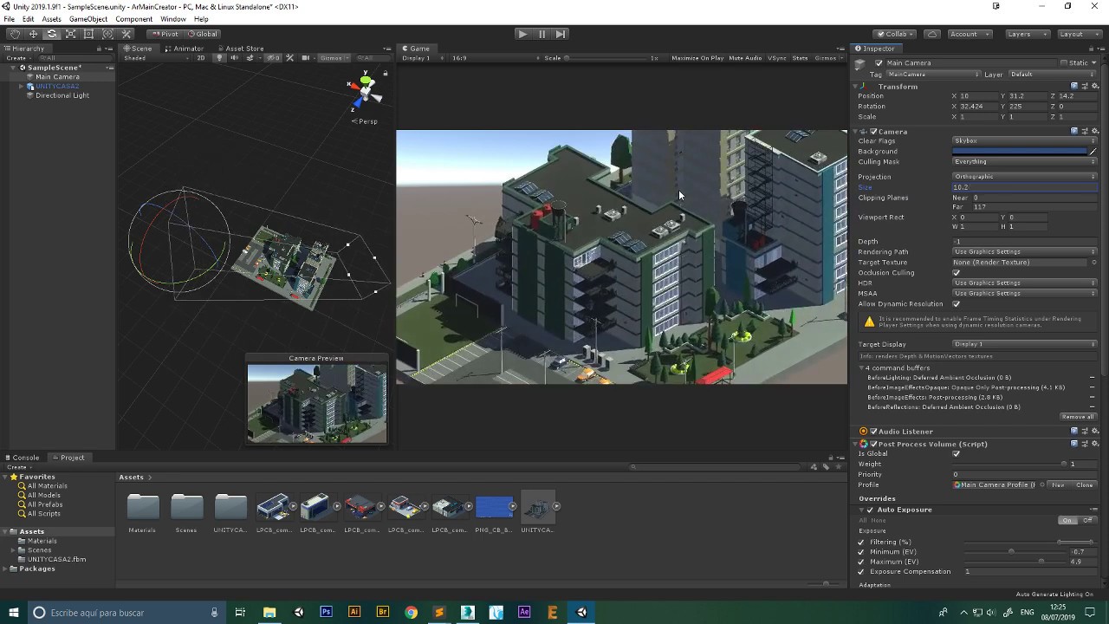Open the Component menu
Viewport: 1109px width, 624px height.
tap(133, 19)
